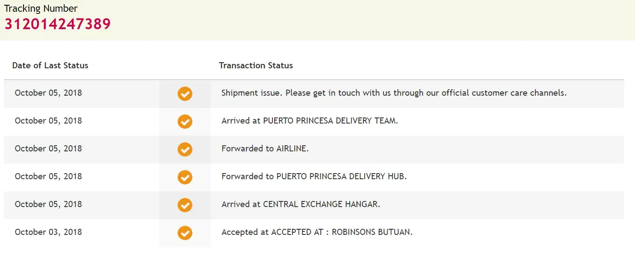Click the date in the Forwarded to AIRLINE row
The width and height of the screenshot is (635, 261).
point(48,148)
